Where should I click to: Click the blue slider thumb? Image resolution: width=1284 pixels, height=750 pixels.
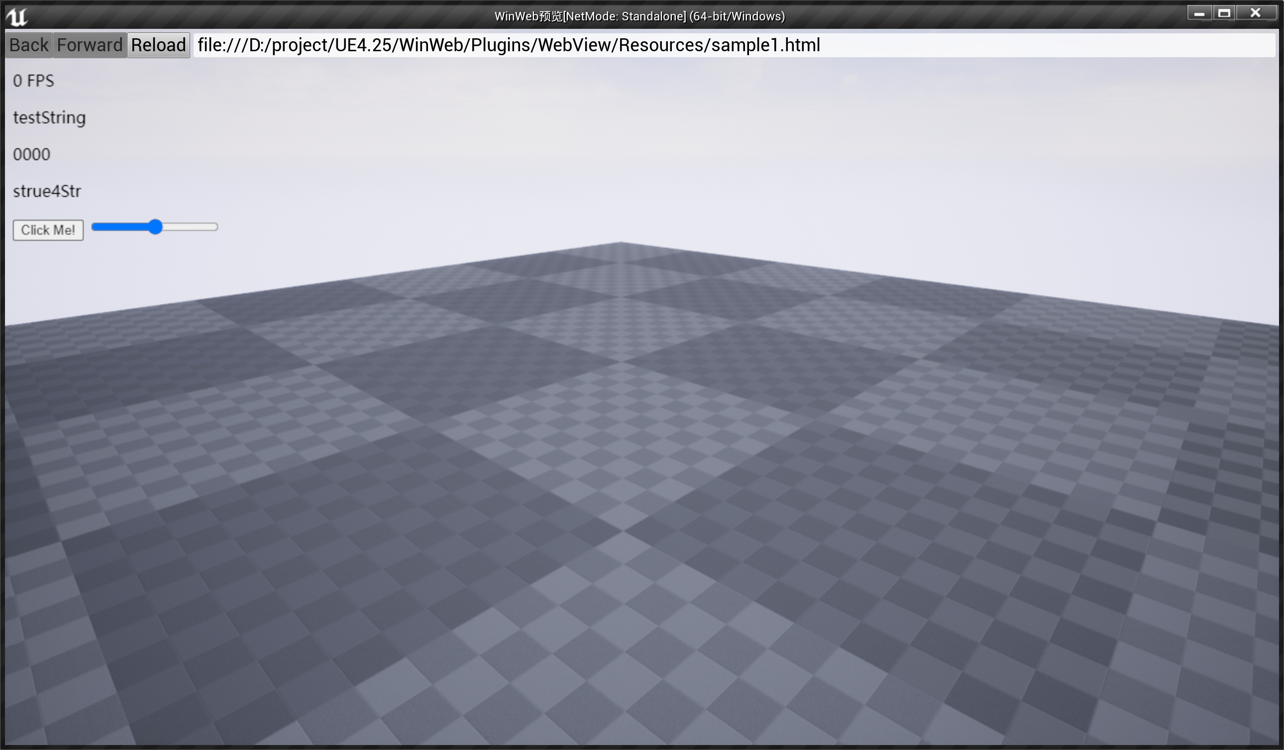(155, 227)
